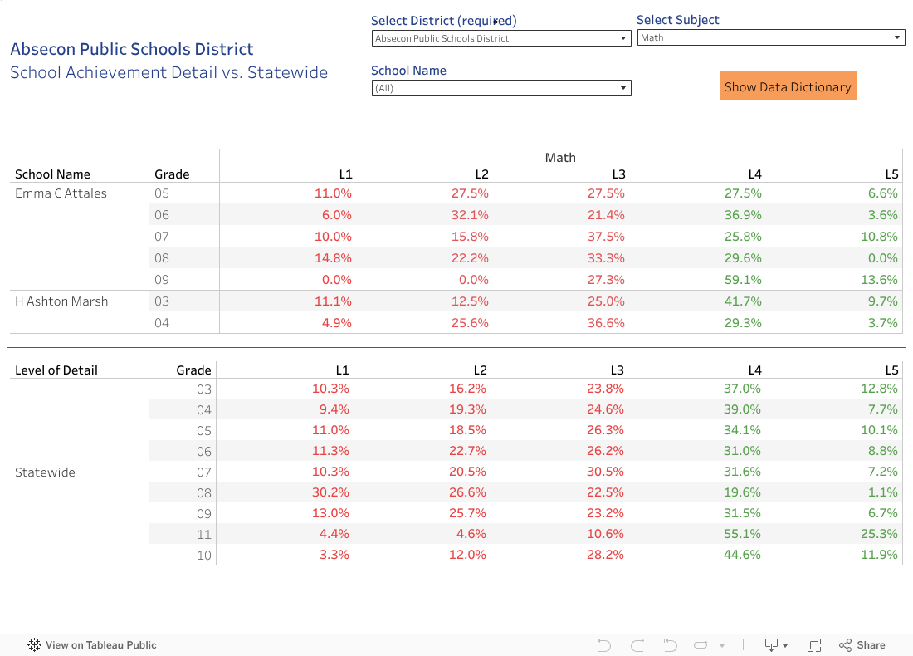Image resolution: width=913 pixels, height=656 pixels.
Task: Open View on Tableau Public link
Action: tap(100, 645)
